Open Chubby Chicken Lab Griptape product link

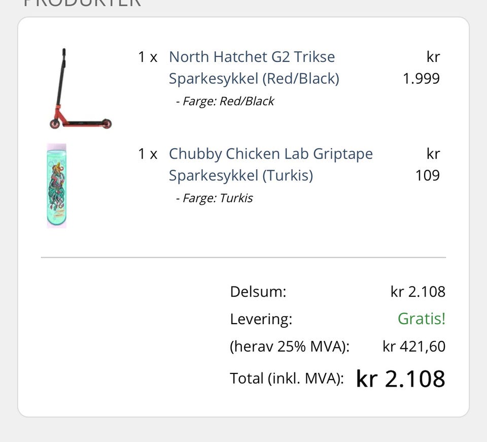pyautogui.click(x=270, y=164)
